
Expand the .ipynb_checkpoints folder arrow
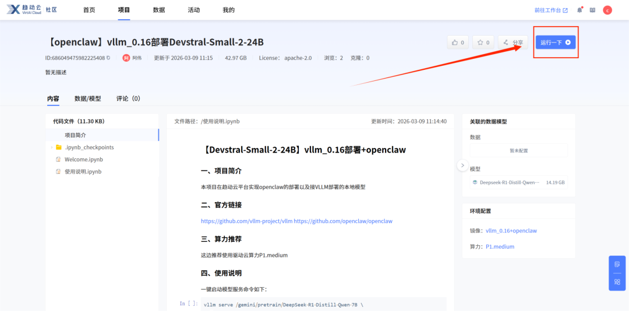pyautogui.click(x=51, y=147)
